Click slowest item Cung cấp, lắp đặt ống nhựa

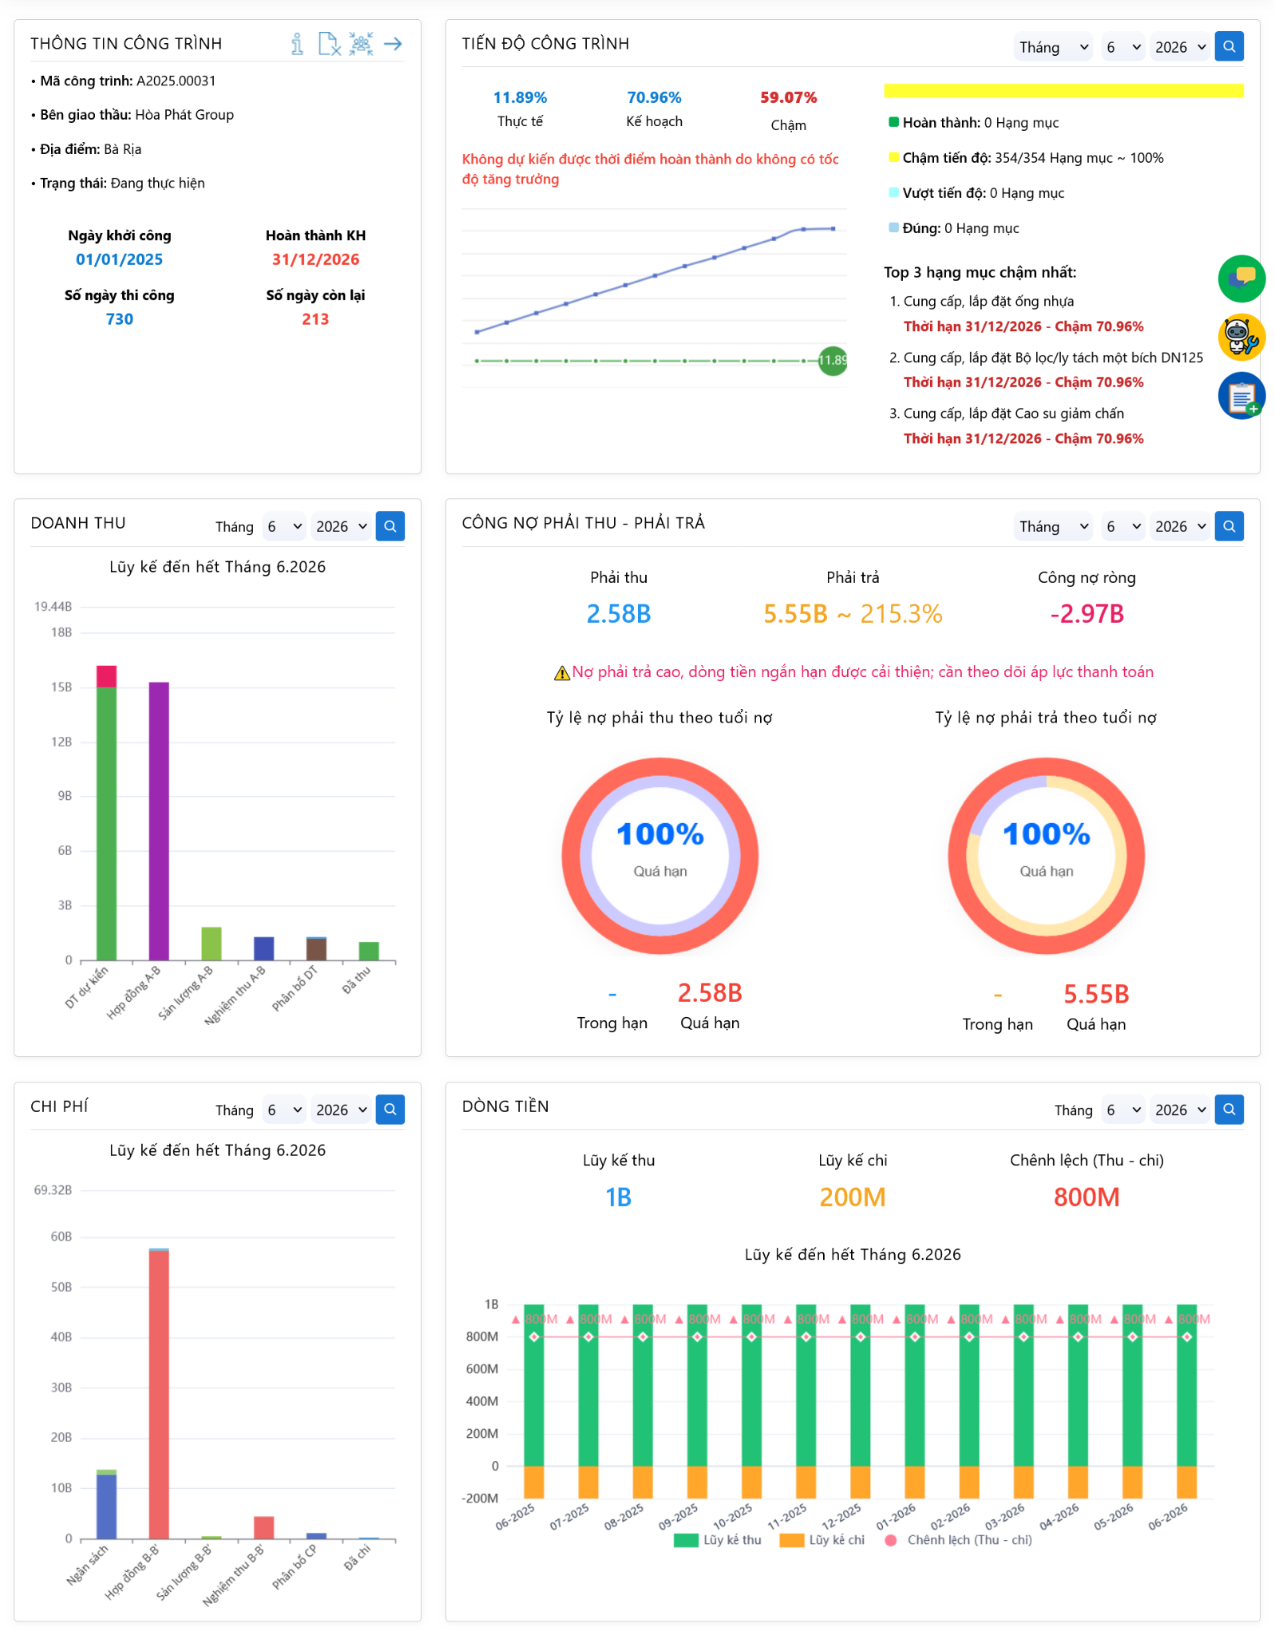988,301
